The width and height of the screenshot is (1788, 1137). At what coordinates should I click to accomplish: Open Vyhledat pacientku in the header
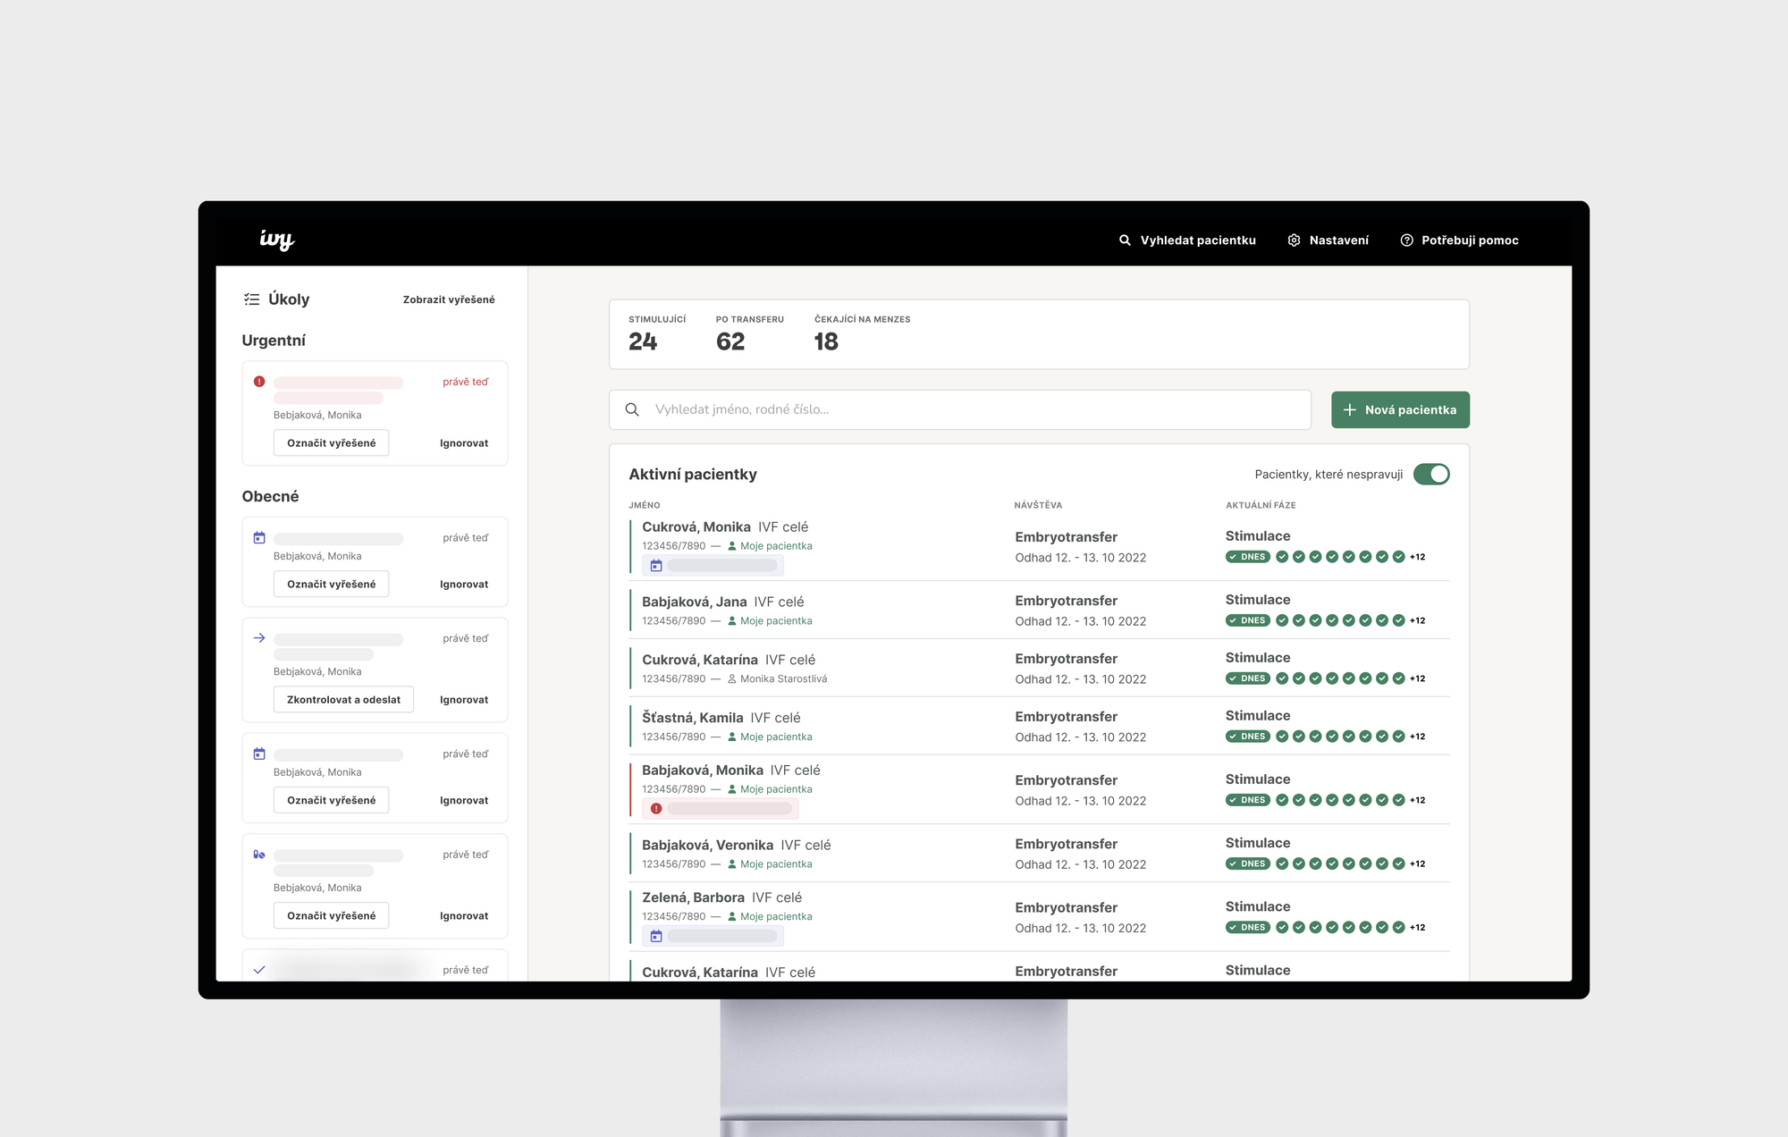1187,240
